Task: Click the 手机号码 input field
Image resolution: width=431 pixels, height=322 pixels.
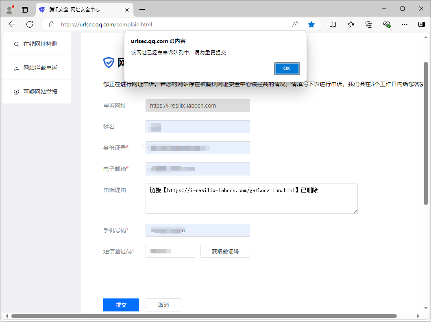Action: pos(198,230)
